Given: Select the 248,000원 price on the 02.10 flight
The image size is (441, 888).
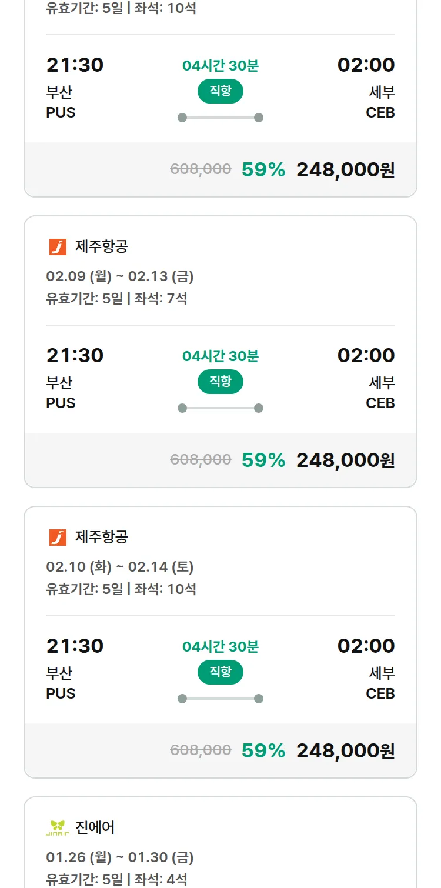Looking at the screenshot, I should tap(345, 751).
